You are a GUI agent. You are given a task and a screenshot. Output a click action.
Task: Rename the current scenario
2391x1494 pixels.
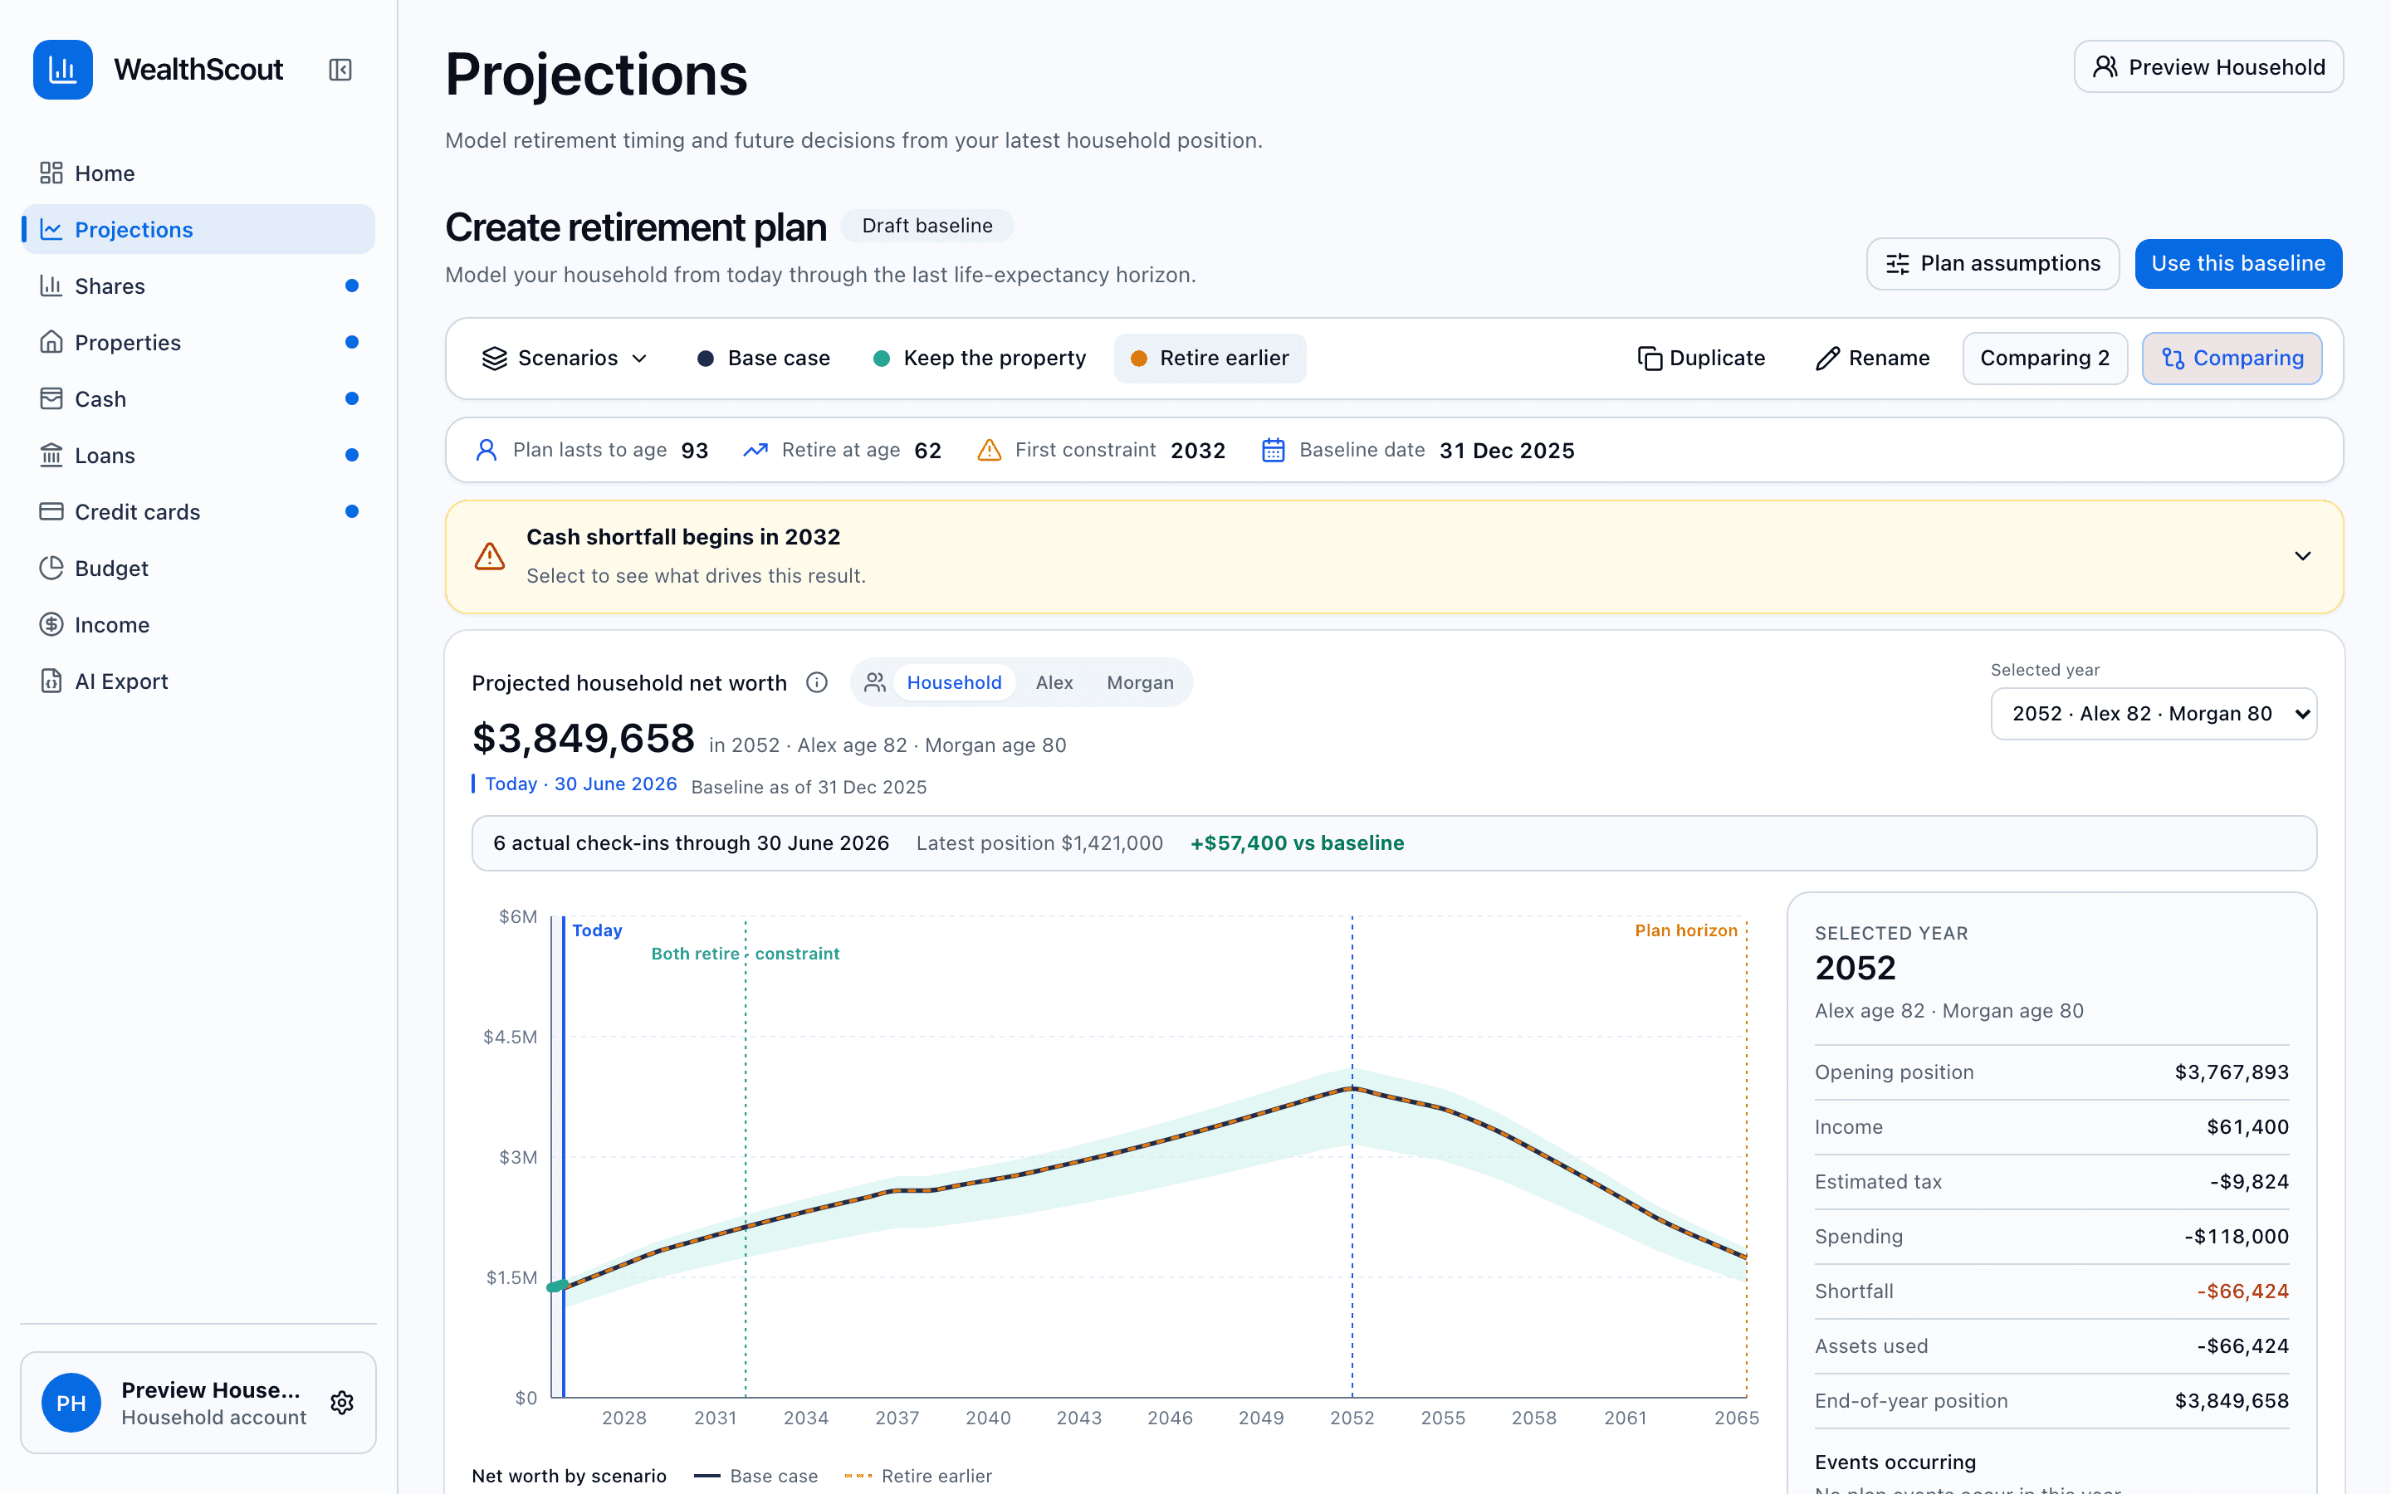(1872, 358)
